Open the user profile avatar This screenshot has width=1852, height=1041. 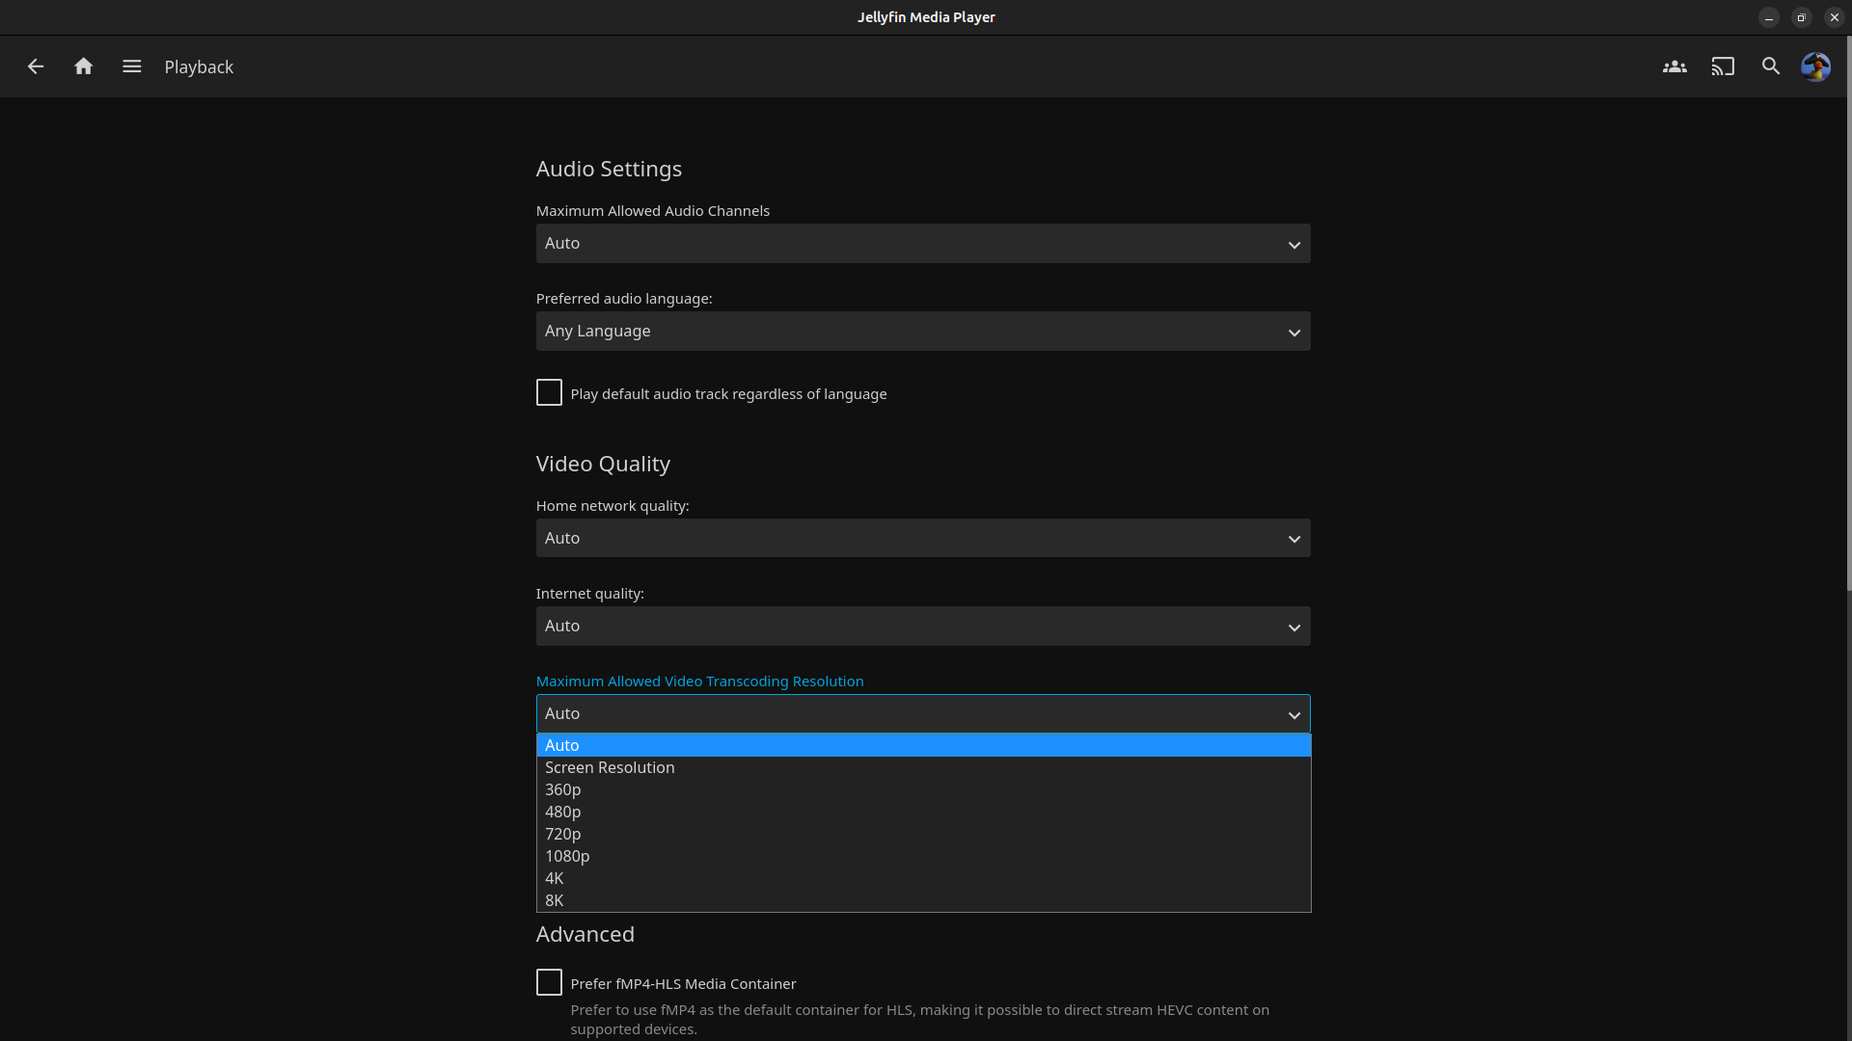[x=1815, y=67]
